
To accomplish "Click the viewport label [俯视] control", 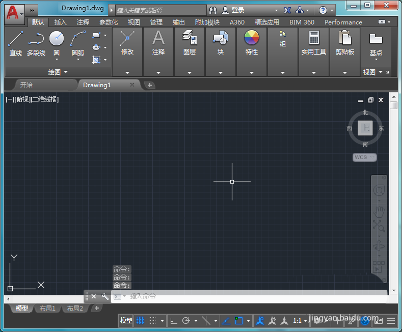I will (22, 99).
